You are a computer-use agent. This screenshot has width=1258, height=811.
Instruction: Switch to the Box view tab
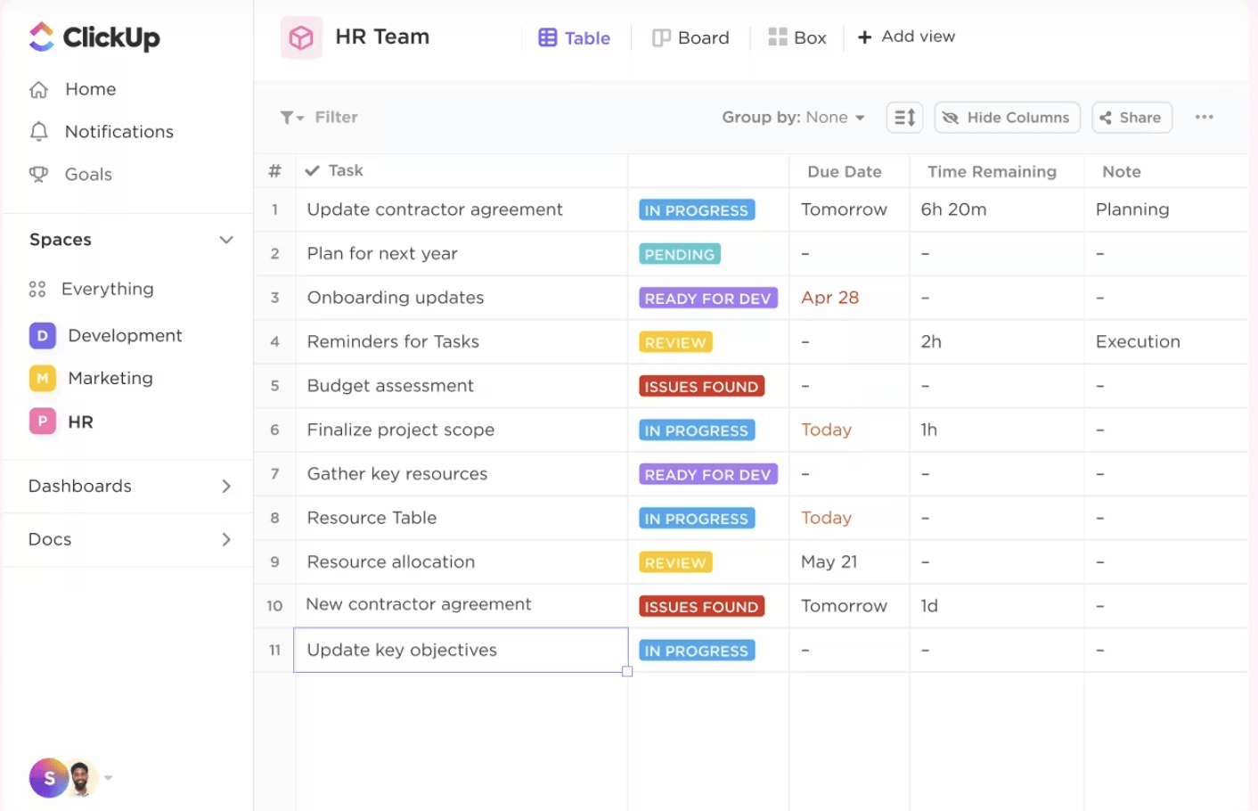(797, 37)
